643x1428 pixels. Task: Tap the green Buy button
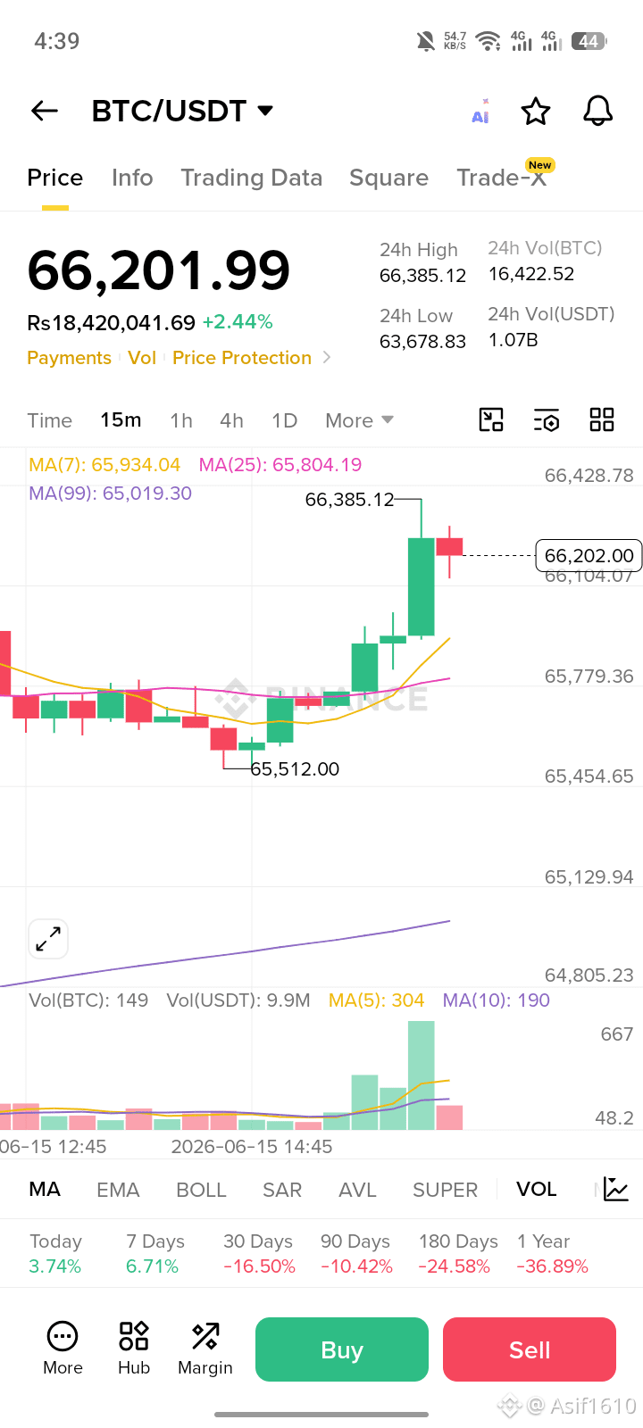342,1349
